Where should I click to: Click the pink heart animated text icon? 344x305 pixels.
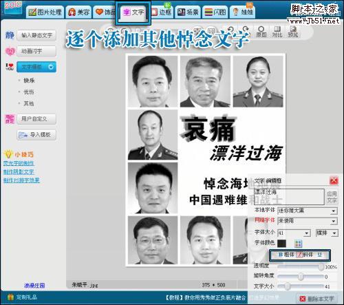[x=10, y=52]
